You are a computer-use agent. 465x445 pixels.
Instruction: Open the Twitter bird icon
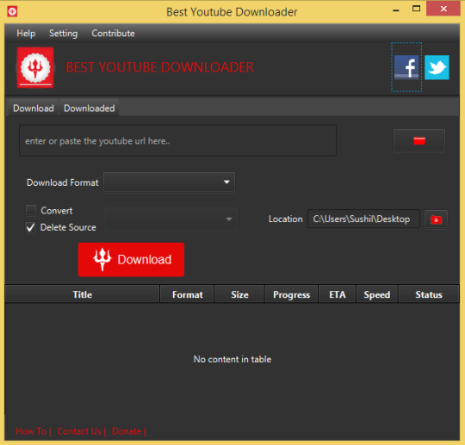[x=437, y=67]
